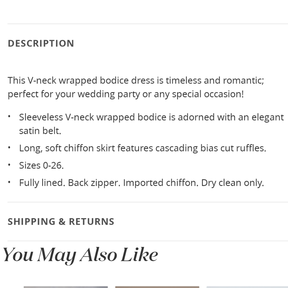Click the bullet dot beside Sleeveless V-neck

point(9,116)
